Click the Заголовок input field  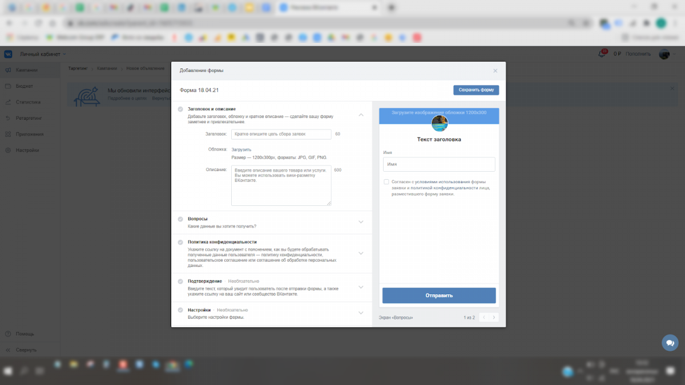[281, 134]
